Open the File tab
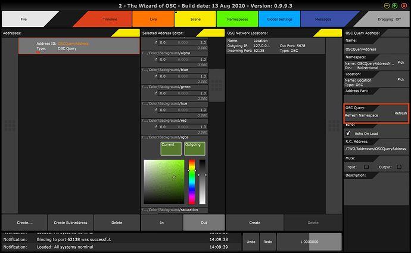 [24, 19]
